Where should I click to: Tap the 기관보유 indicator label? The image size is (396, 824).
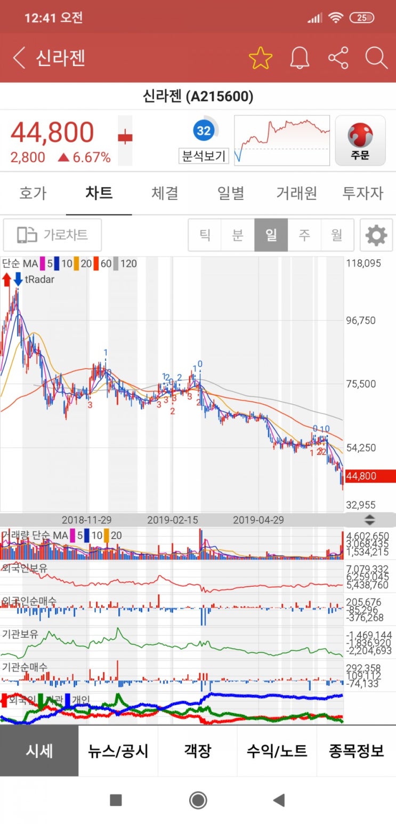20,634
